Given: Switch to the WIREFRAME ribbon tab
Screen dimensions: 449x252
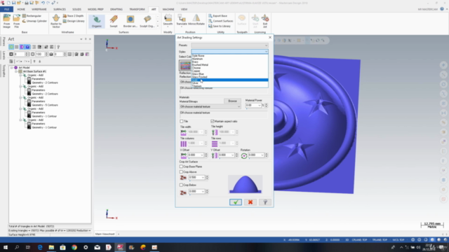Looking at the screenshot, I should coord(39,9).
